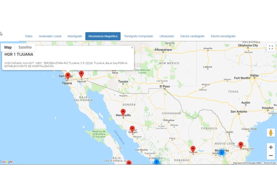277x196 pixels.
Task: Select the Ciudad Obregón map pin
Action: pyautogui.click(x=132, y=130)
